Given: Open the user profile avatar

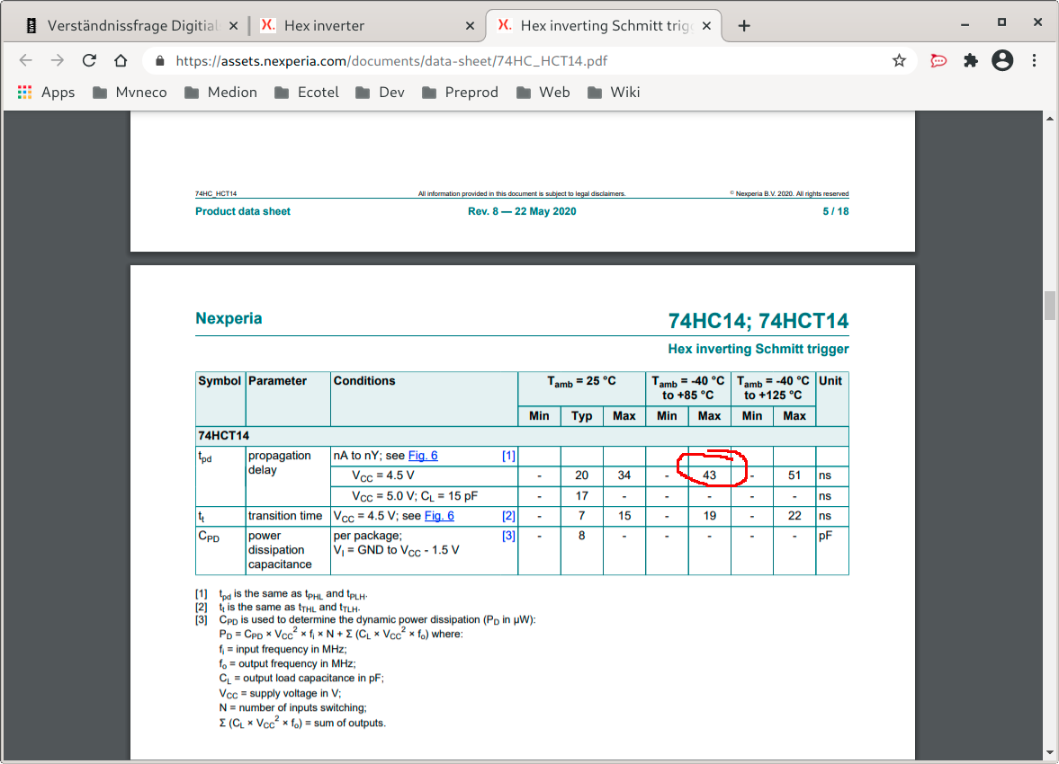Looking at the screenshot, I should [x=1002, y=61].
